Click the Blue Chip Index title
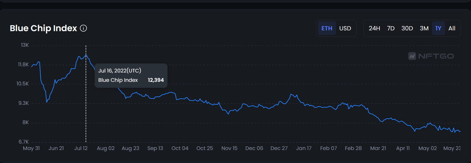Viewport: 471px width, 163px height. click(x=43, y=28)
